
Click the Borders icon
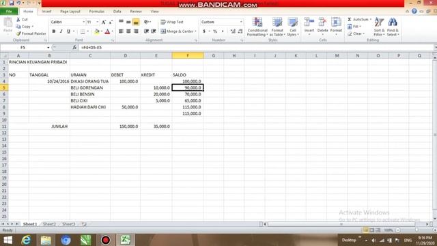[83, 31]
